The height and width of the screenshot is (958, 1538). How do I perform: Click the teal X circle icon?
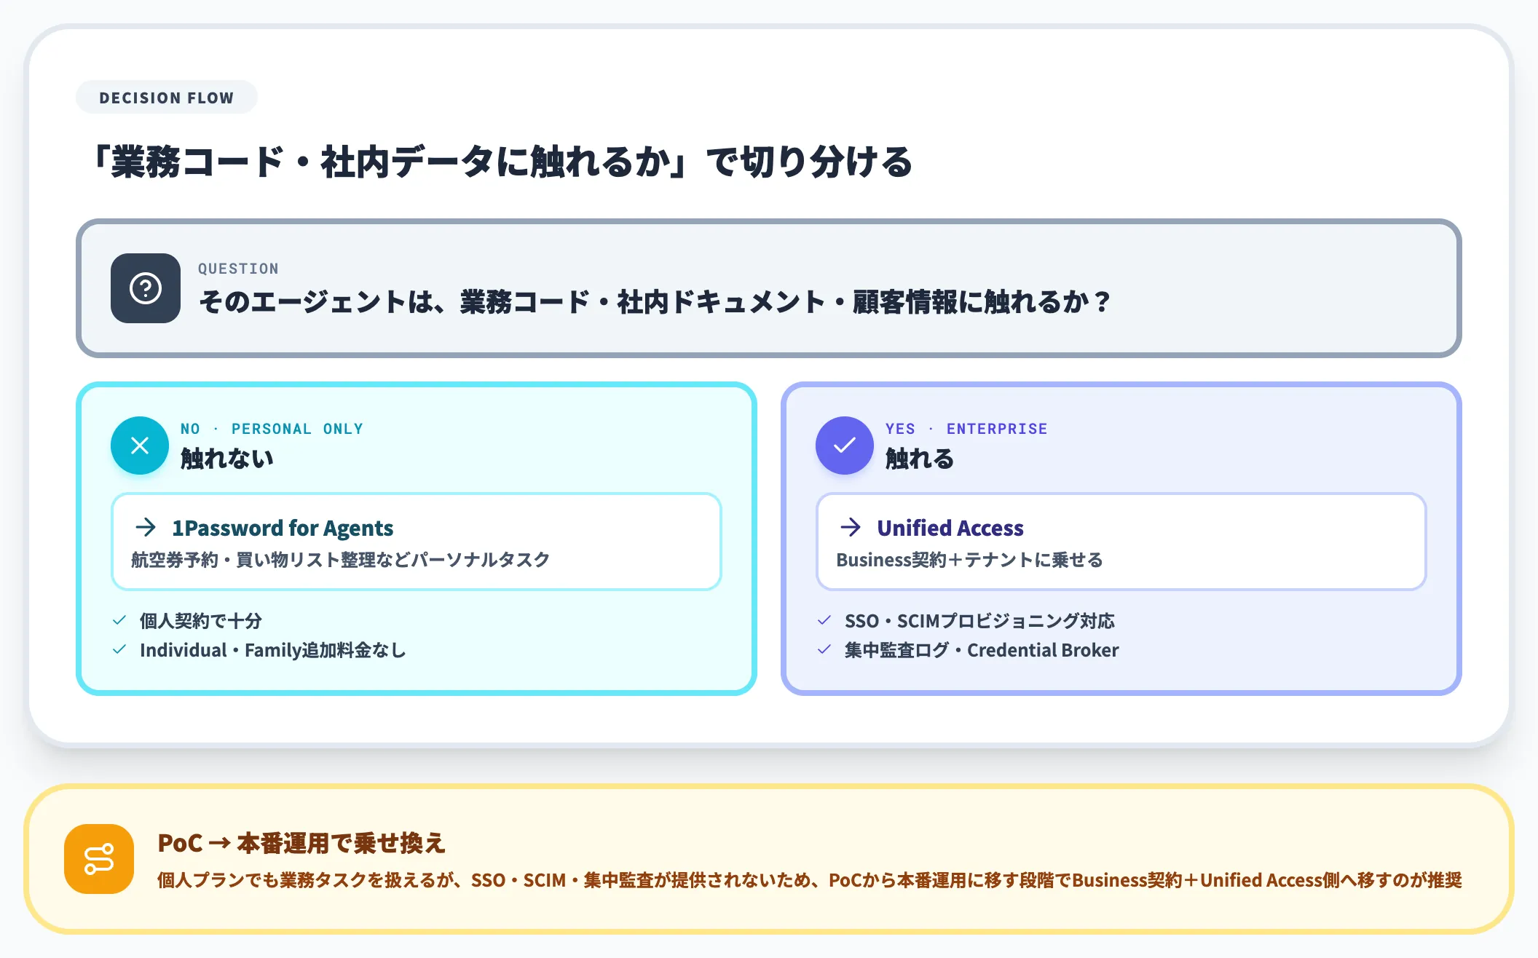point(140,446)
